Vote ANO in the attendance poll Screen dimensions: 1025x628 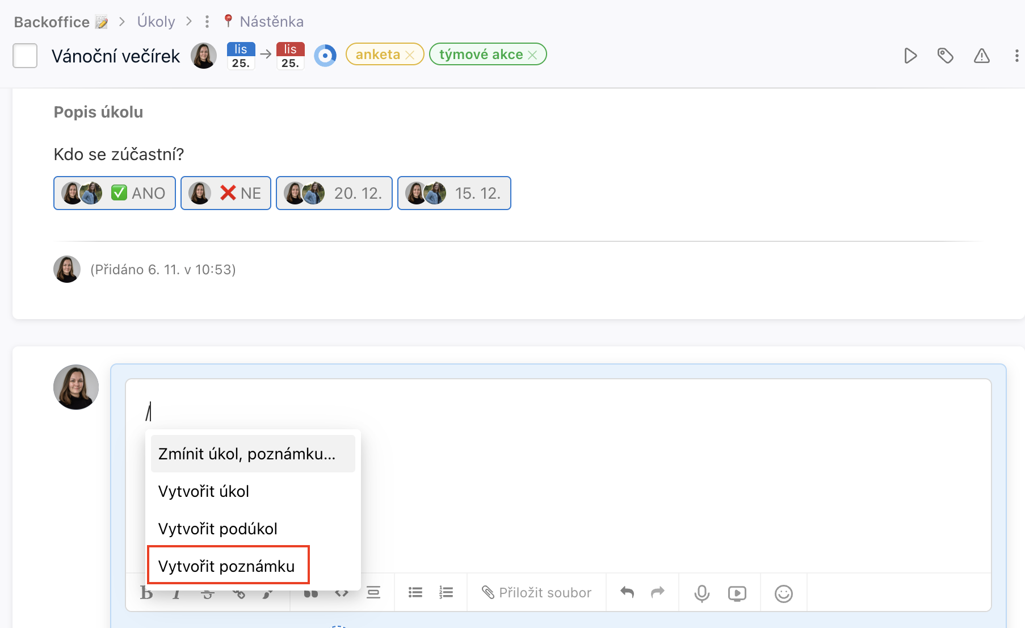pos(114,193)
